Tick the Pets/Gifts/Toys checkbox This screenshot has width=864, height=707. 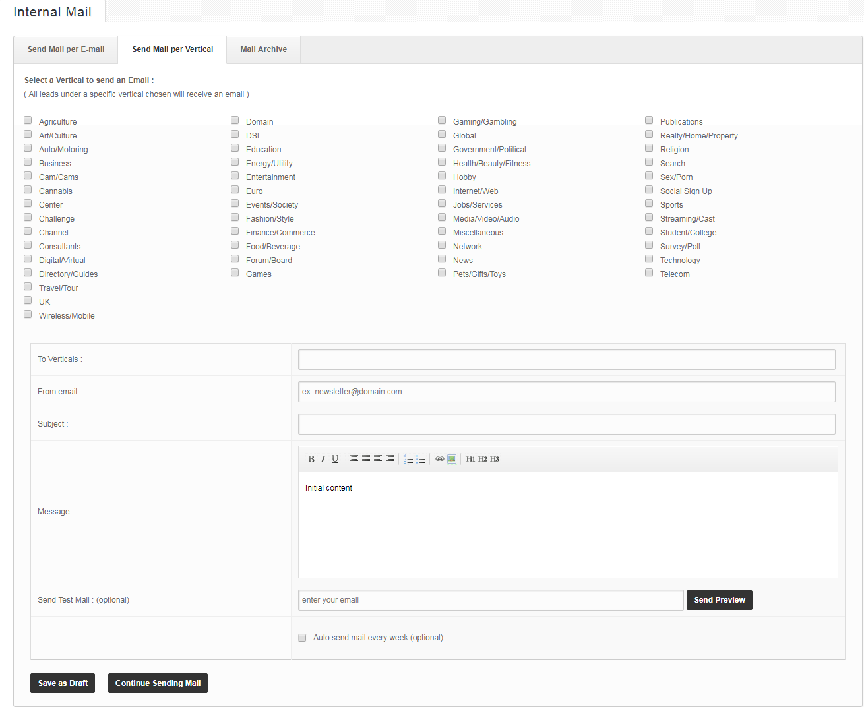point(442,272)
